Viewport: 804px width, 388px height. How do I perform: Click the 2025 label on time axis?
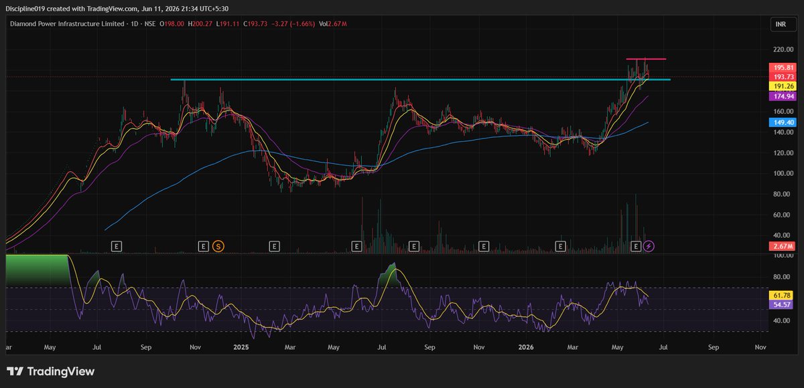click(241, 348)
